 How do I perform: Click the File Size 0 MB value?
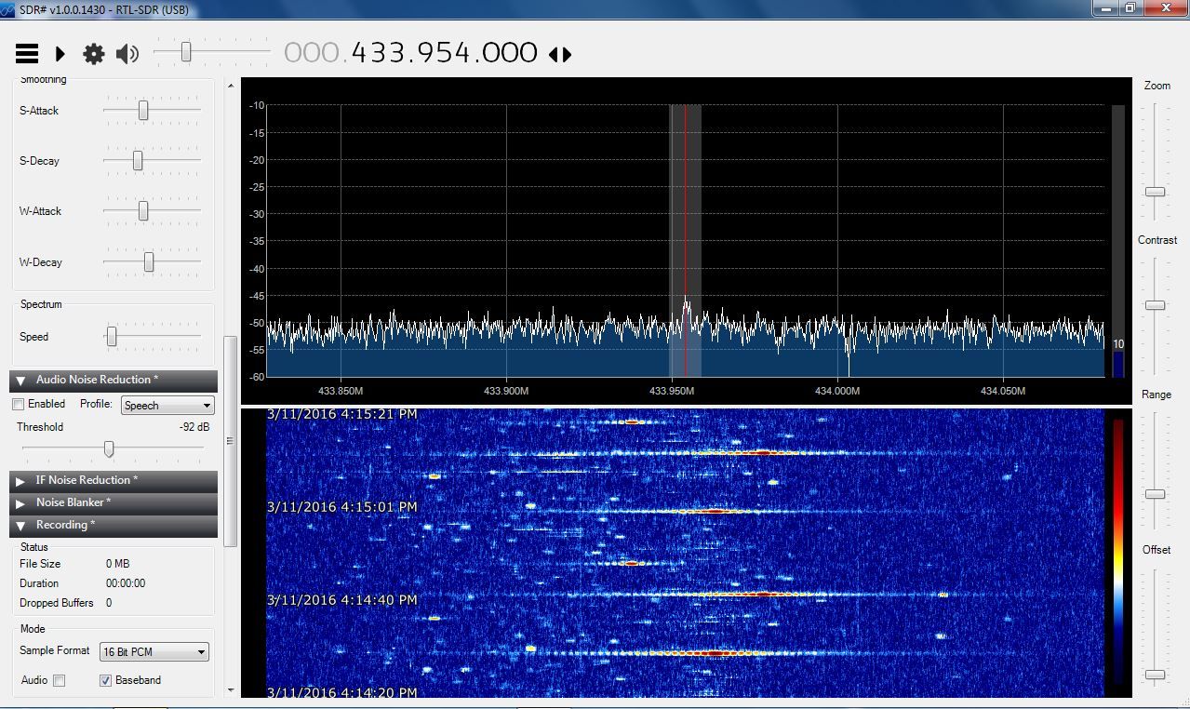pos(118,564)
